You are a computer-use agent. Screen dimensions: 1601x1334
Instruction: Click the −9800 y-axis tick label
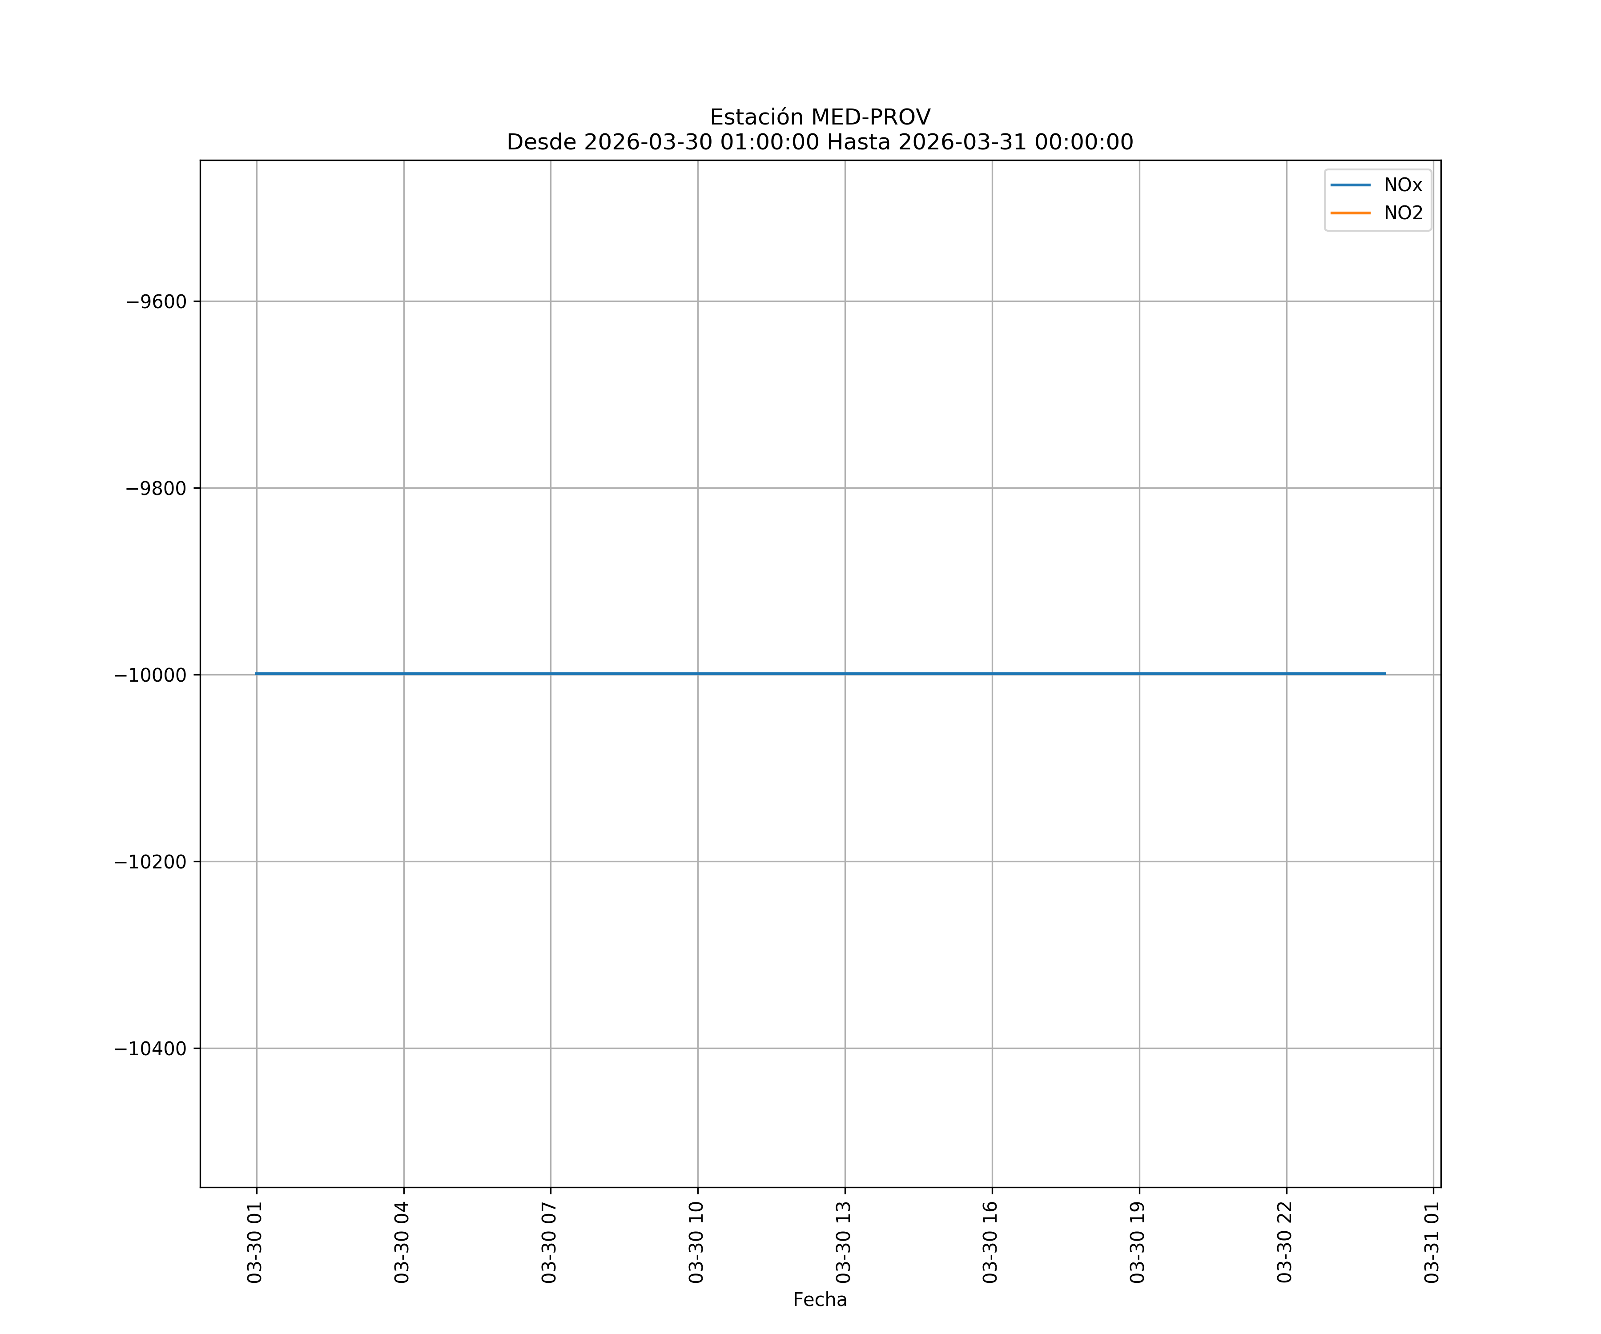(156, 489)
